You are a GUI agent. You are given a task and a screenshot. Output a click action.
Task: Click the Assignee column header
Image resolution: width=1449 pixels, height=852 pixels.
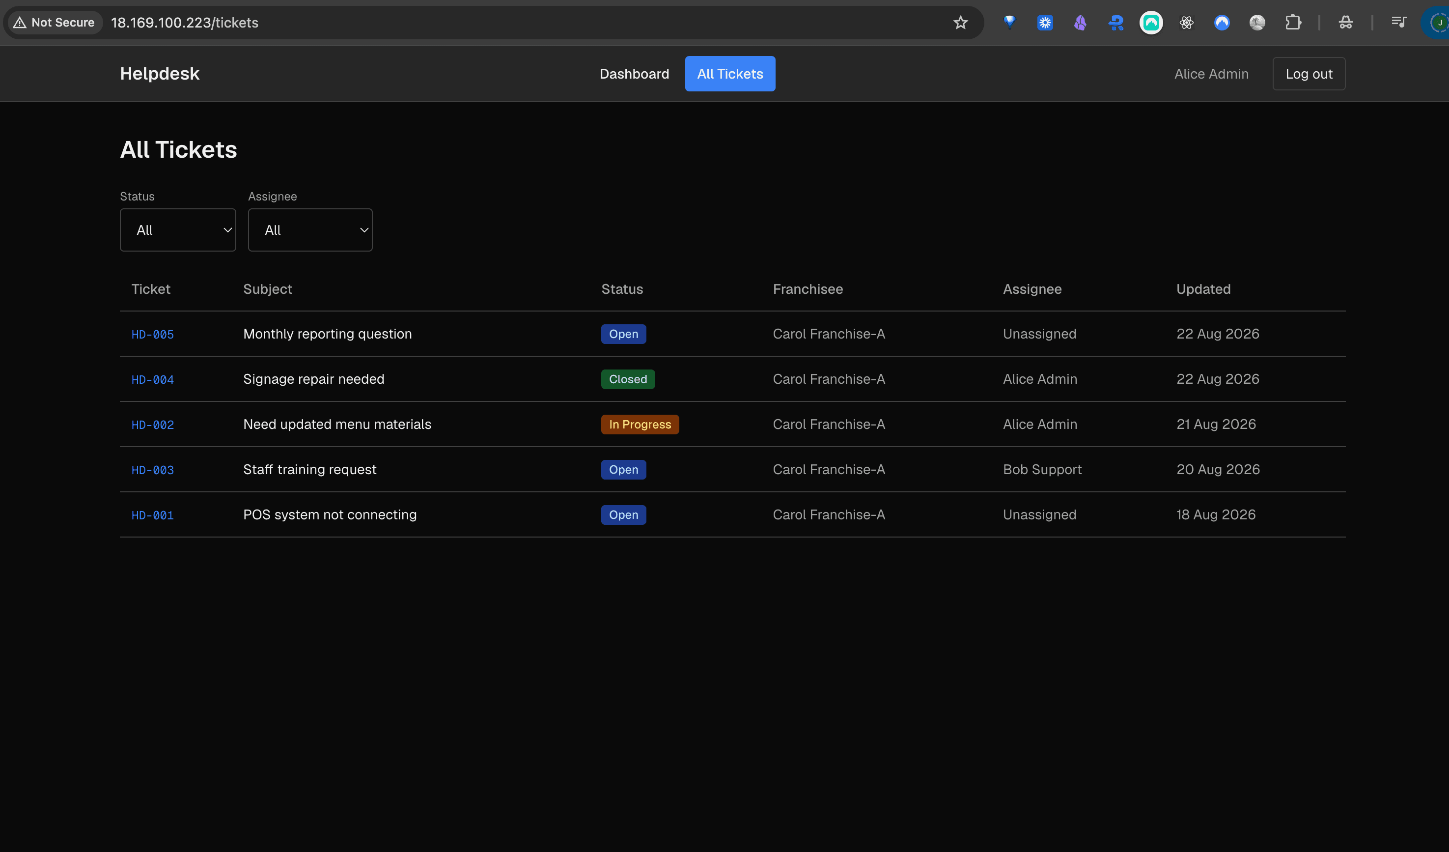coord(1031,289)
